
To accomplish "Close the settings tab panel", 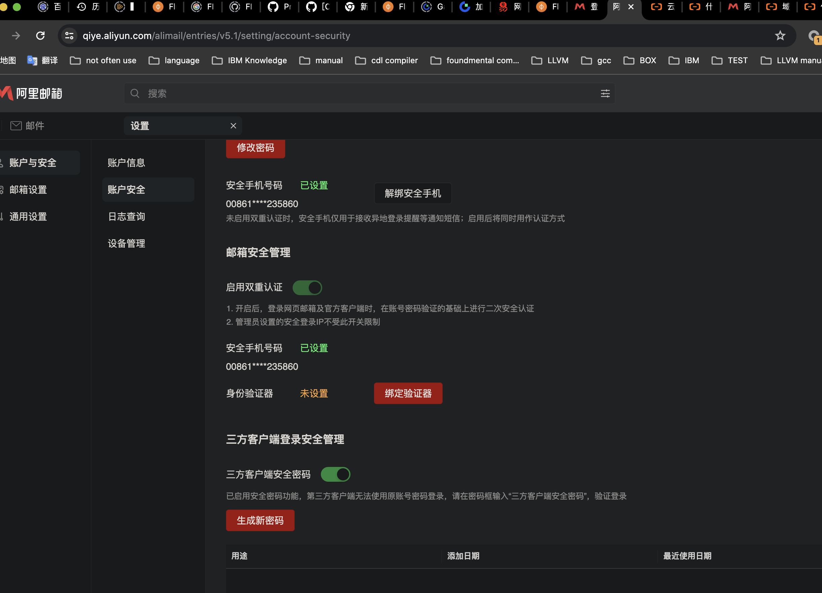I will [233, 126].
